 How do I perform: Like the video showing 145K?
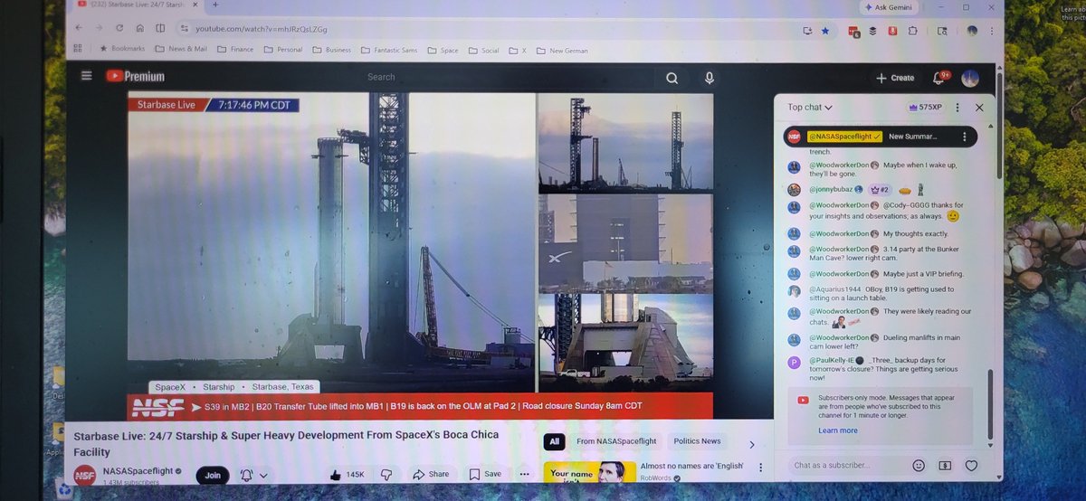tap(348, 474)
